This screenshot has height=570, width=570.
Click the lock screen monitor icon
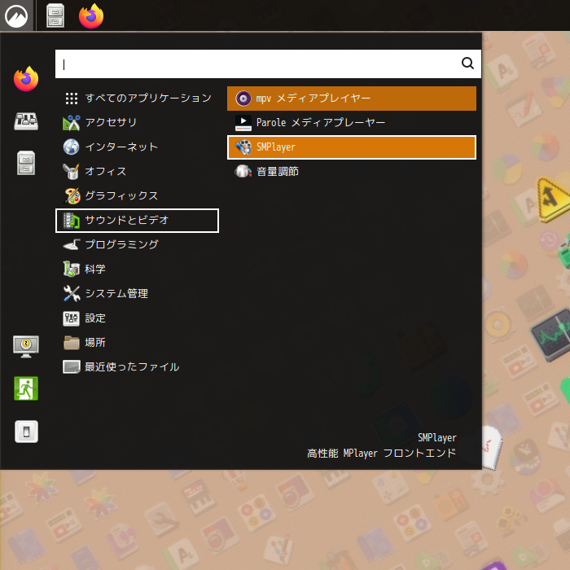pos(26,346)
